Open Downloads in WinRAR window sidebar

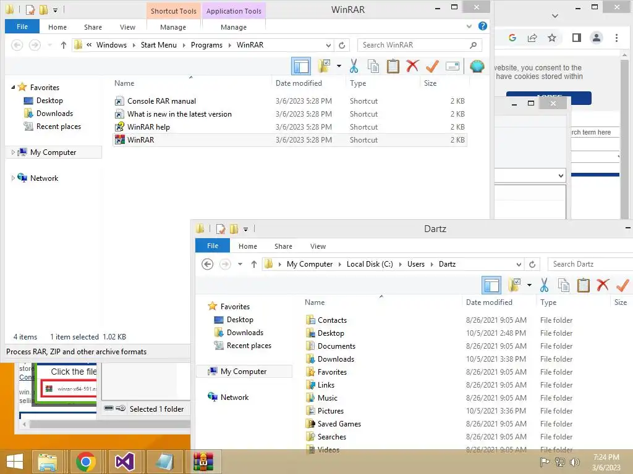click(x=54, y=114)
